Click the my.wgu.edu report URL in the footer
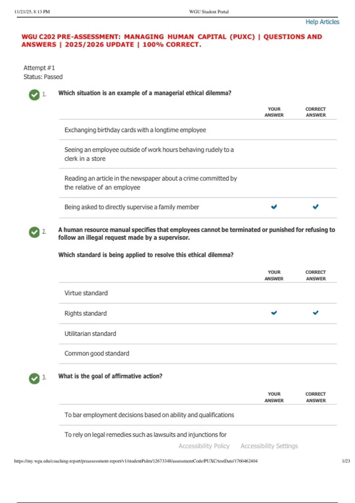This screenshot has width=355, height=503. (x=136, y=461)
